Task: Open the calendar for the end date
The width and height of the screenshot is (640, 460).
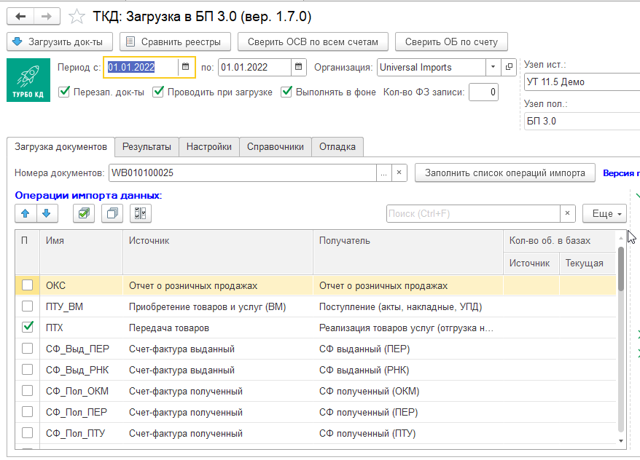Action: [298, 66]
